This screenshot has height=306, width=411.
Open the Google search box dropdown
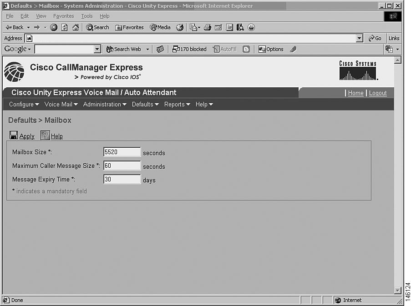click(97, 49)
